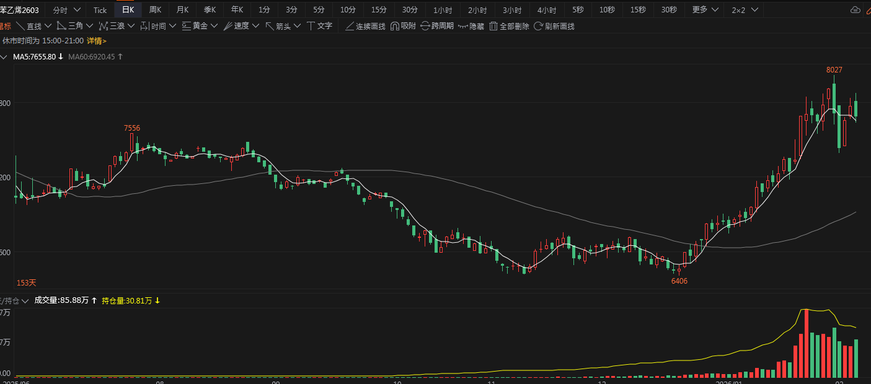Click the 7556 peak price marker

[132, 128]
